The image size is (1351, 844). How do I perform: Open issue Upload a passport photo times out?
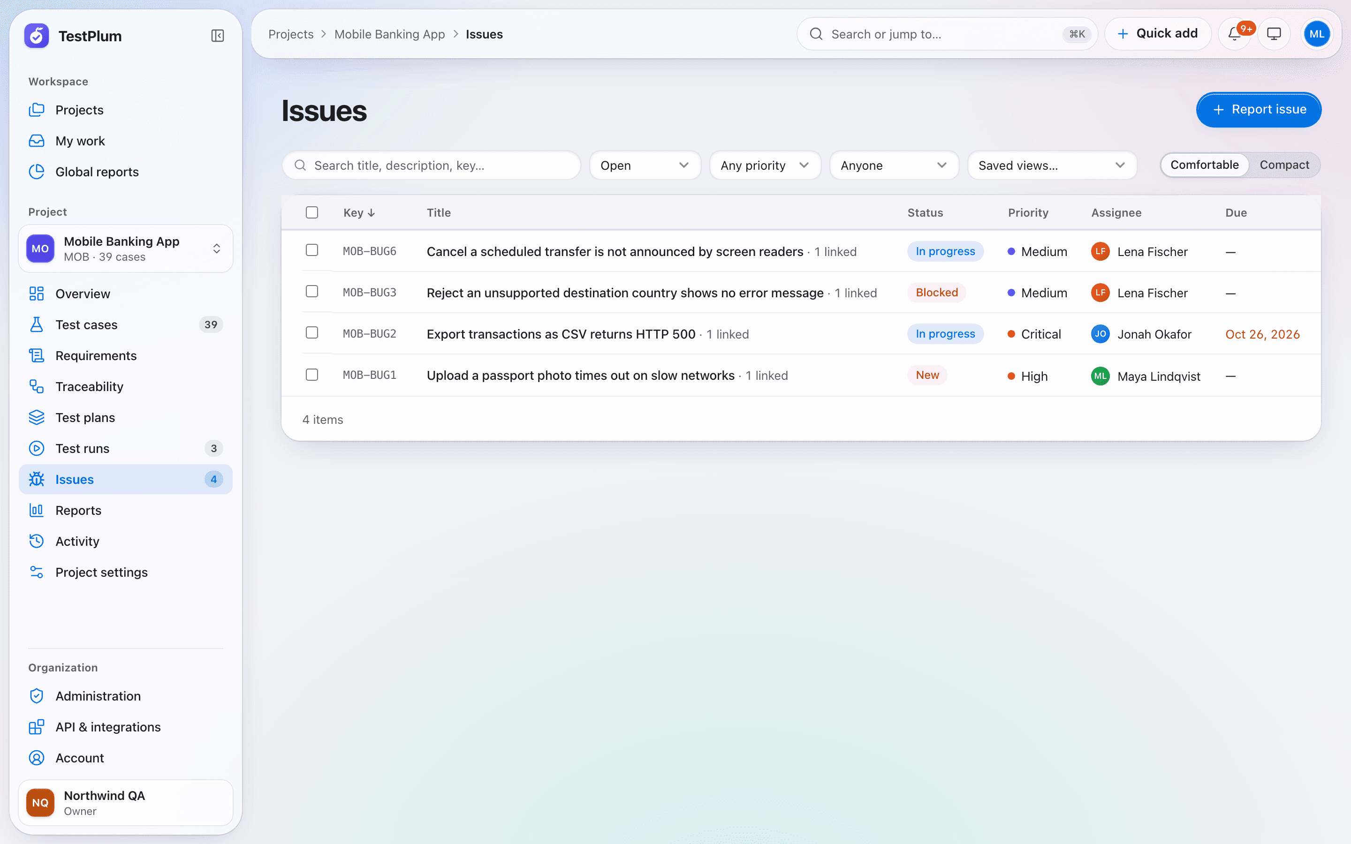click(580, 375)
